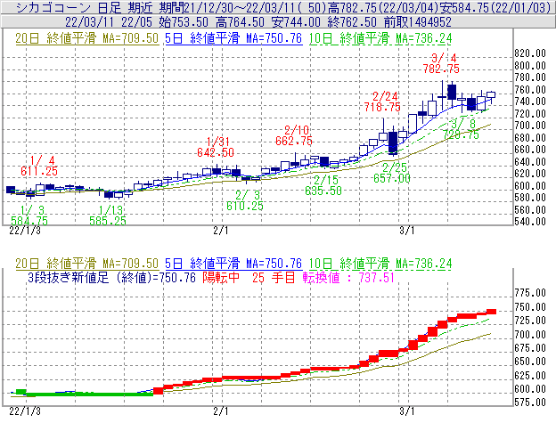
Task: Click the 安584.75(22/01/03) header value
Action: [495, 7]
